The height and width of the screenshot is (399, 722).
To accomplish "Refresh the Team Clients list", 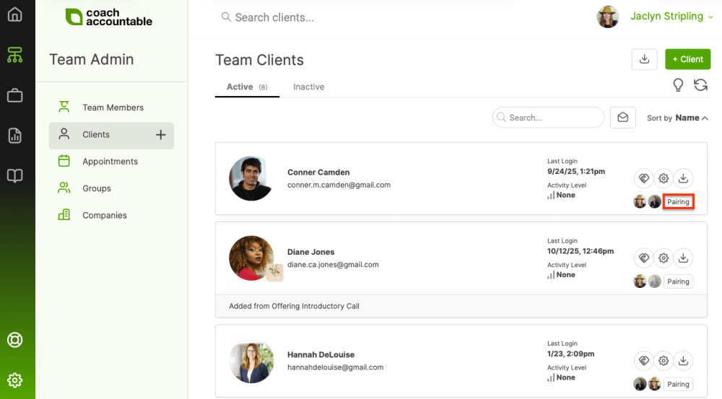I will point(700,85).
